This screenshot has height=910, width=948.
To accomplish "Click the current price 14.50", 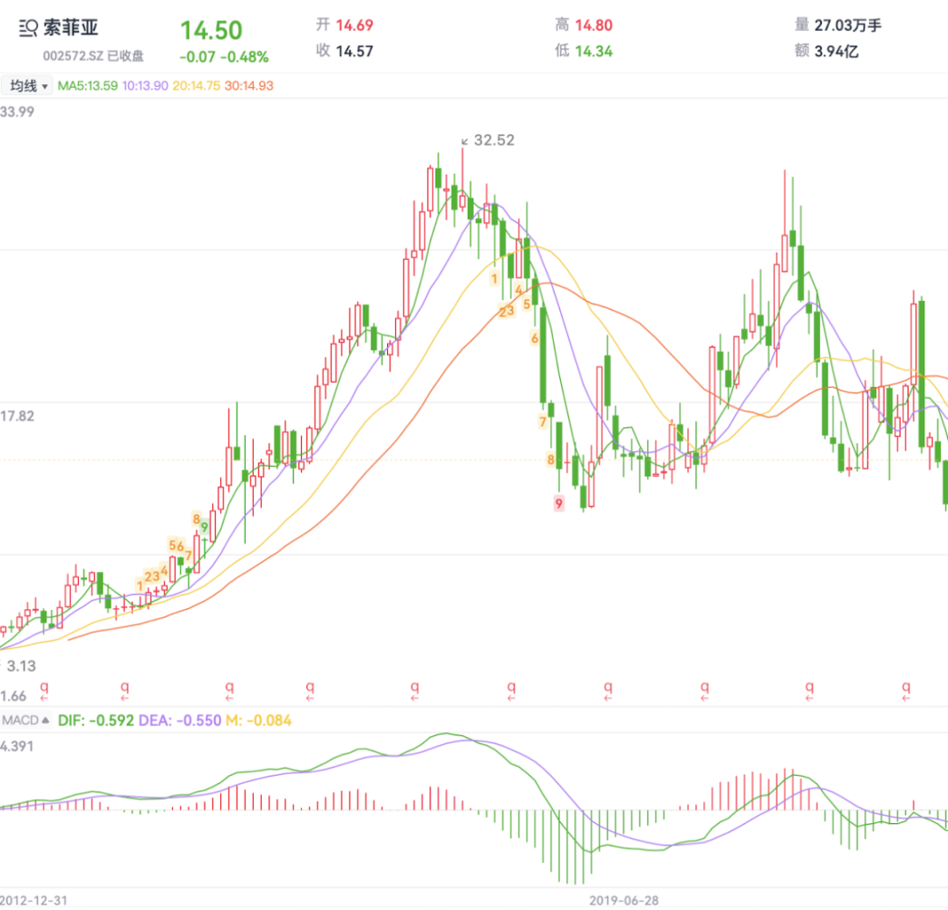I will (211, 31).
